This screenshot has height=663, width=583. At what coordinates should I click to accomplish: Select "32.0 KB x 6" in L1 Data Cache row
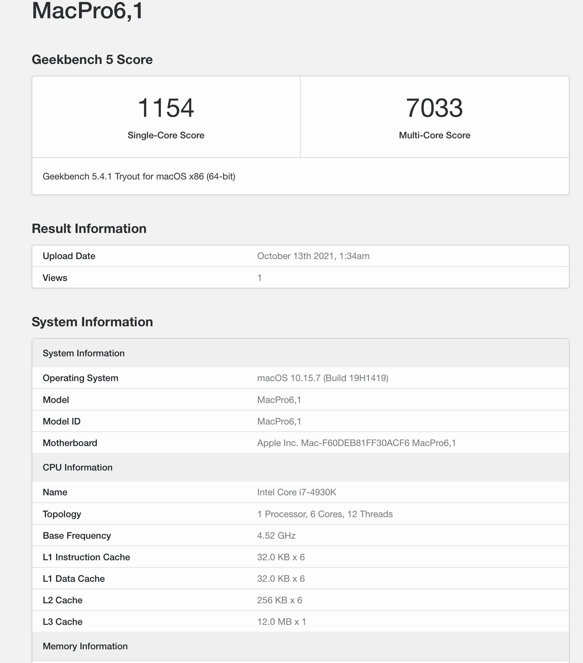point(281,579)
